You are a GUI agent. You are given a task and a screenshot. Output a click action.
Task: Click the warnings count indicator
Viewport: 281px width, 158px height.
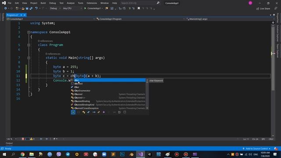tap(32, 139)
